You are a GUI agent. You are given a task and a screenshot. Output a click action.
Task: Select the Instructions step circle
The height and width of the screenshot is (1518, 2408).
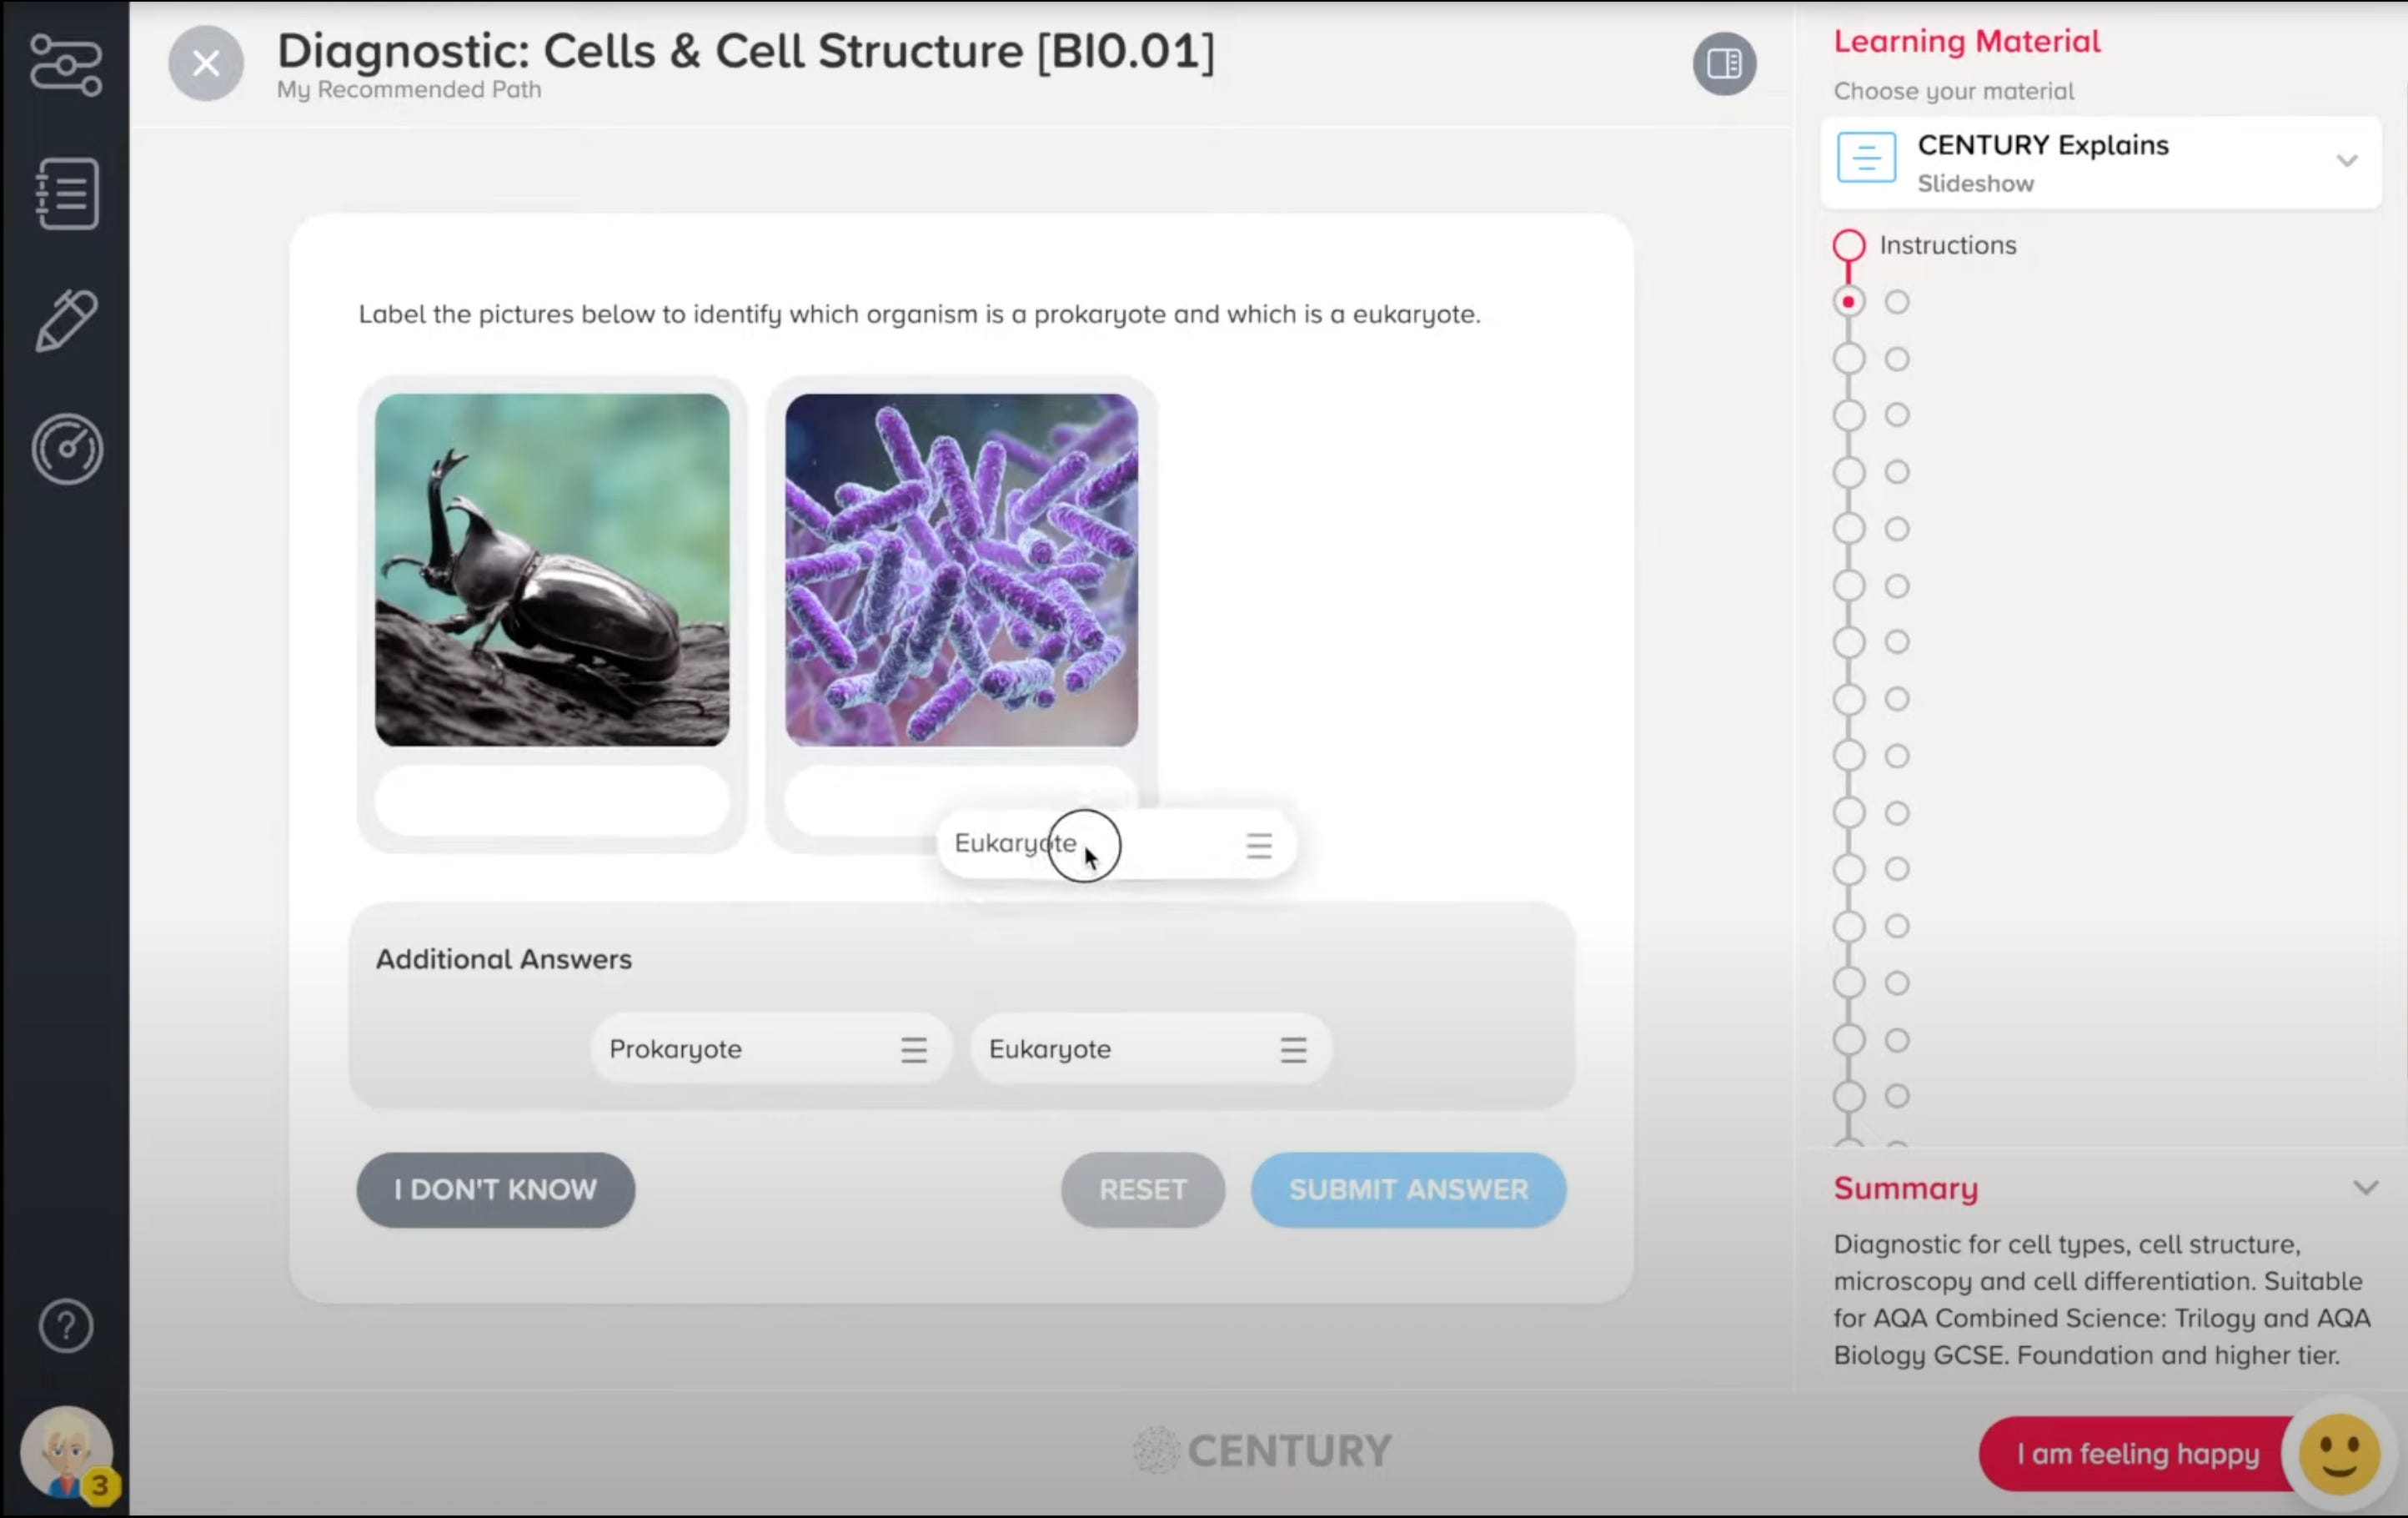[x=1849, y=245]
